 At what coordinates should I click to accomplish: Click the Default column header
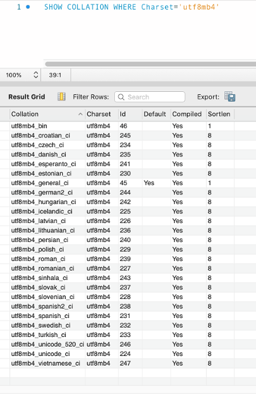155,114
